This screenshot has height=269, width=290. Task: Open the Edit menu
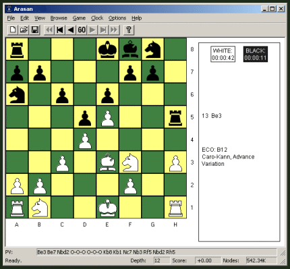pyautogui.click(x=24, y=18)
